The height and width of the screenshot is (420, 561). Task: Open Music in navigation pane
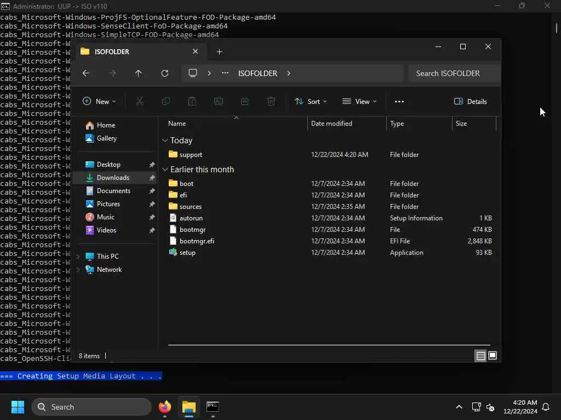point(115,217)
